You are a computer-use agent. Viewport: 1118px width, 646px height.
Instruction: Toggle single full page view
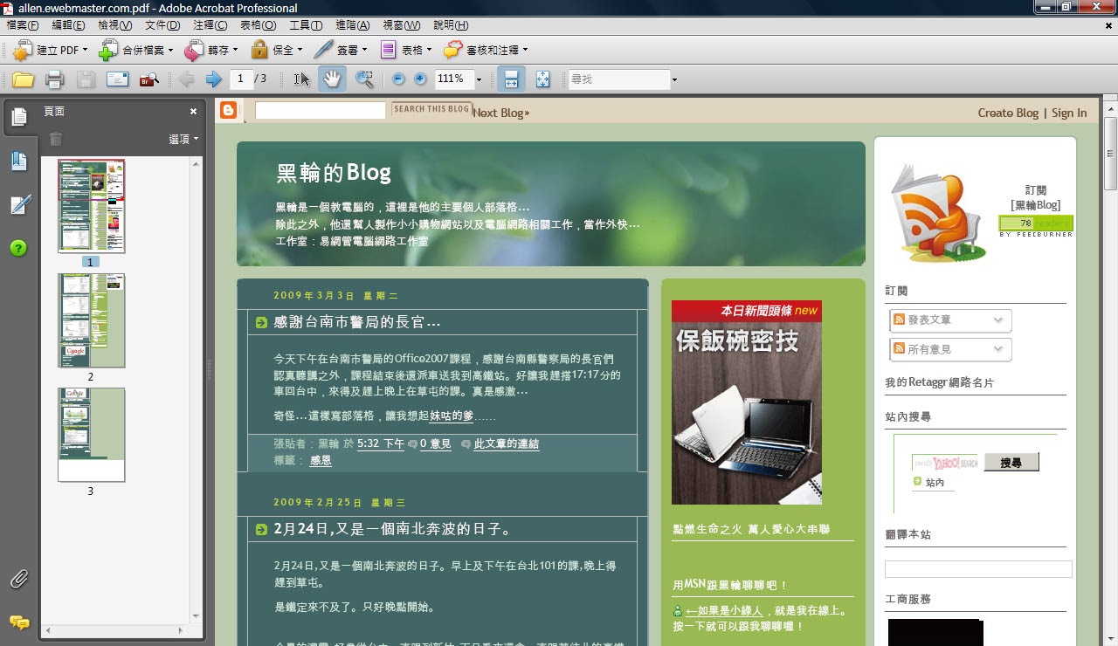pyautogui.click(x=542, y=79)
